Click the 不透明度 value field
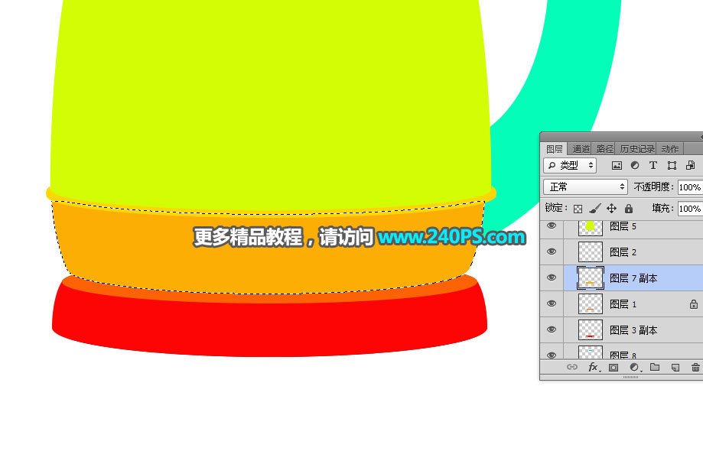Image resolution: width=703 pixels, height=451 pixels. click(691, 187)
